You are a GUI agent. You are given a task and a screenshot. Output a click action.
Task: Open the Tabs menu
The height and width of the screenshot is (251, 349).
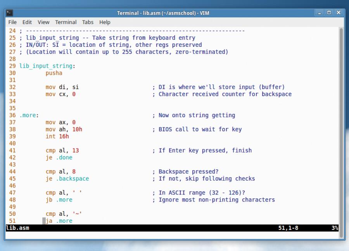click(88, 22)
